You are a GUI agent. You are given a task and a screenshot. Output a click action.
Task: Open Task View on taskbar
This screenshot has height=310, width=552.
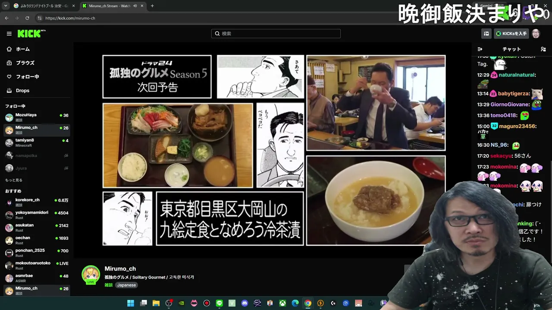(x=144, y=303)
